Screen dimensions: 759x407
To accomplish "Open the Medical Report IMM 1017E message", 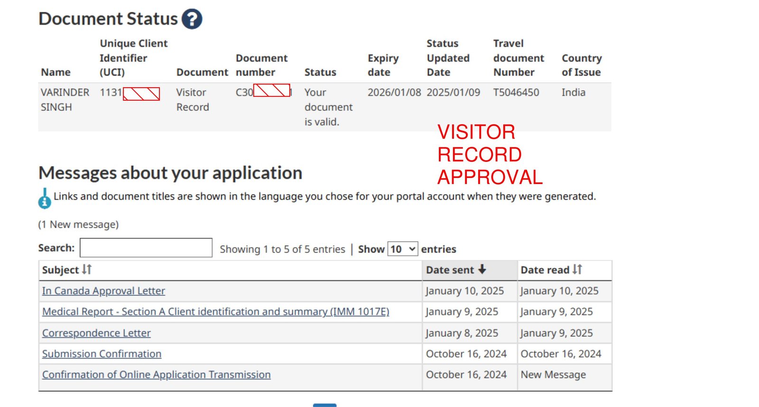I will [x=215, y=312].
